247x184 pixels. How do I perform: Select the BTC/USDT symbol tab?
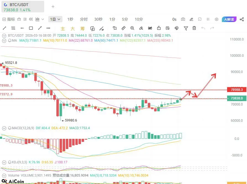coord(23,7)
